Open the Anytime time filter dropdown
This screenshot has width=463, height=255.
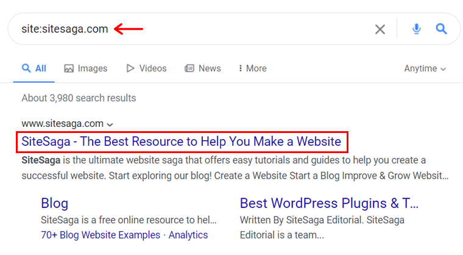425,69
